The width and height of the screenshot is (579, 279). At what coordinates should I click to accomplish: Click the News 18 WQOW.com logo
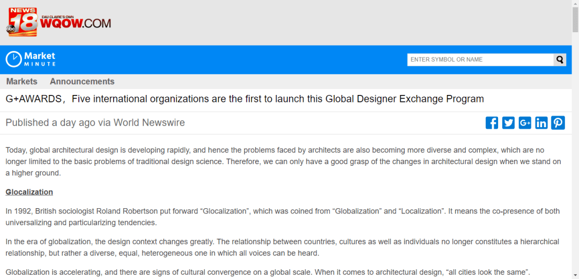(58, 22)
